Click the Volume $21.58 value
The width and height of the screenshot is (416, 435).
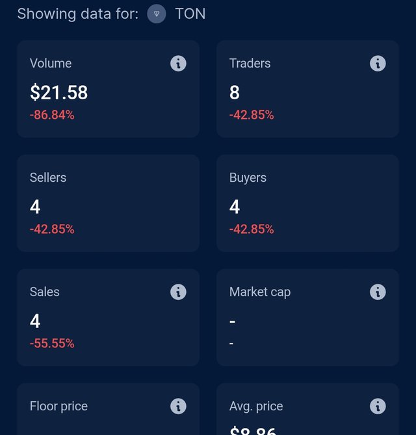point(59,92)
